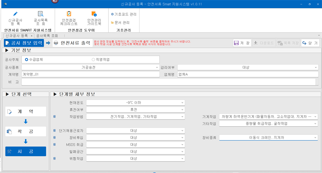Switch to the 공사목록 조회 tab
Image resolution: width=322 pixels, height=173 pixels.
click(x=47, y=36)
